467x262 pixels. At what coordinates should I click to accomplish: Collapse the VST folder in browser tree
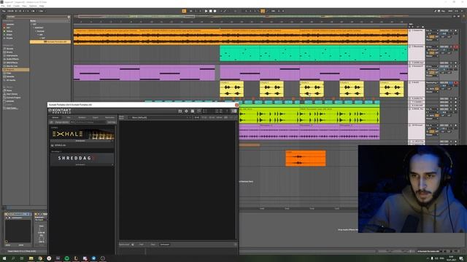click(x=31, y=24)
